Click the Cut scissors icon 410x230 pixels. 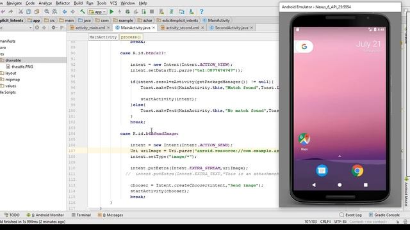20,11
